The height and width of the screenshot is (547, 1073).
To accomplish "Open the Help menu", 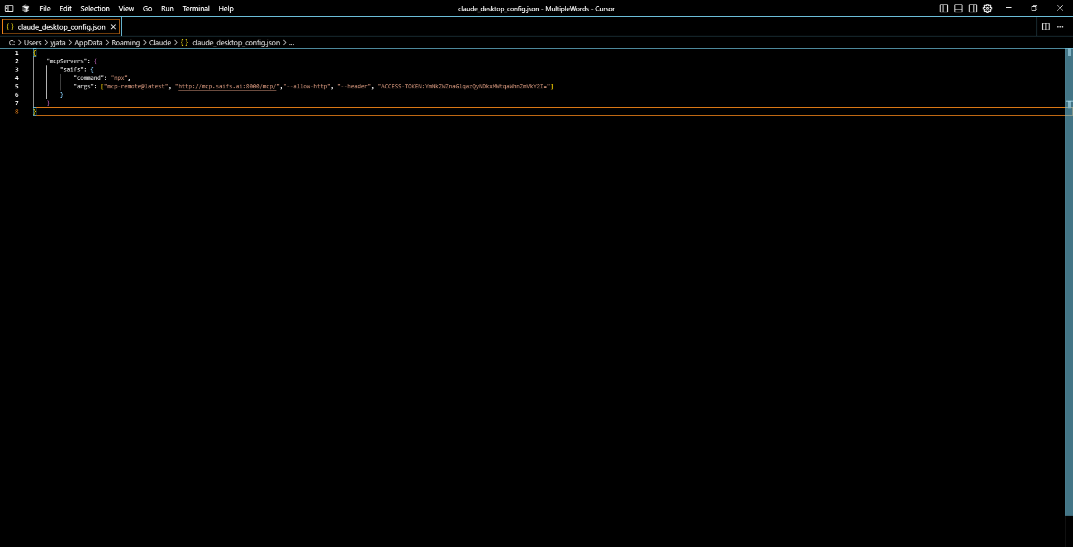I will point(226,8).
